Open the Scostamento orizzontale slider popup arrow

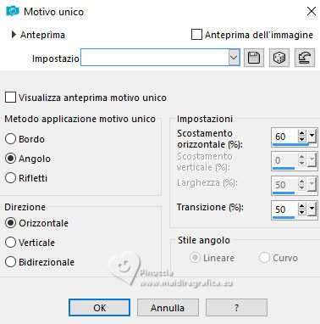pyautogui.click(x=312, y=137)
